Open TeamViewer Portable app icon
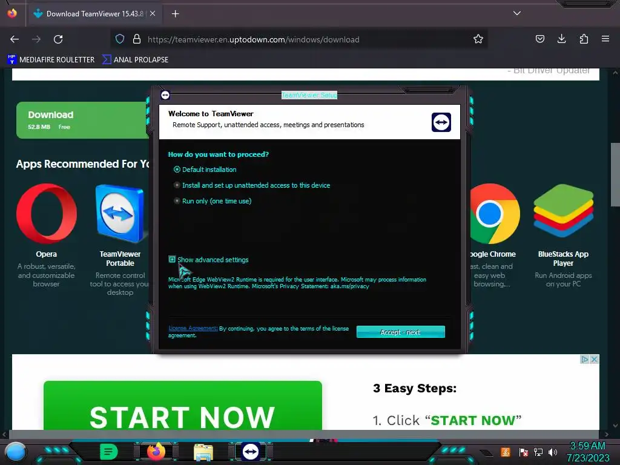620x465 pixels. pyautogui.click(x=120, y=214)
